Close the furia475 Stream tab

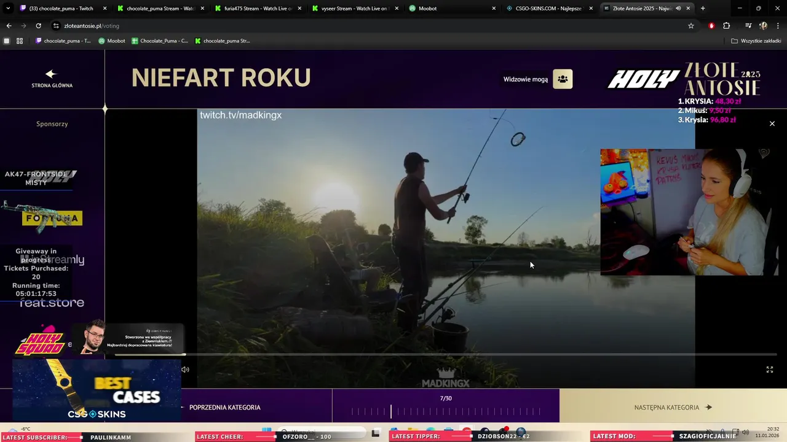click(x=299, y=9)
